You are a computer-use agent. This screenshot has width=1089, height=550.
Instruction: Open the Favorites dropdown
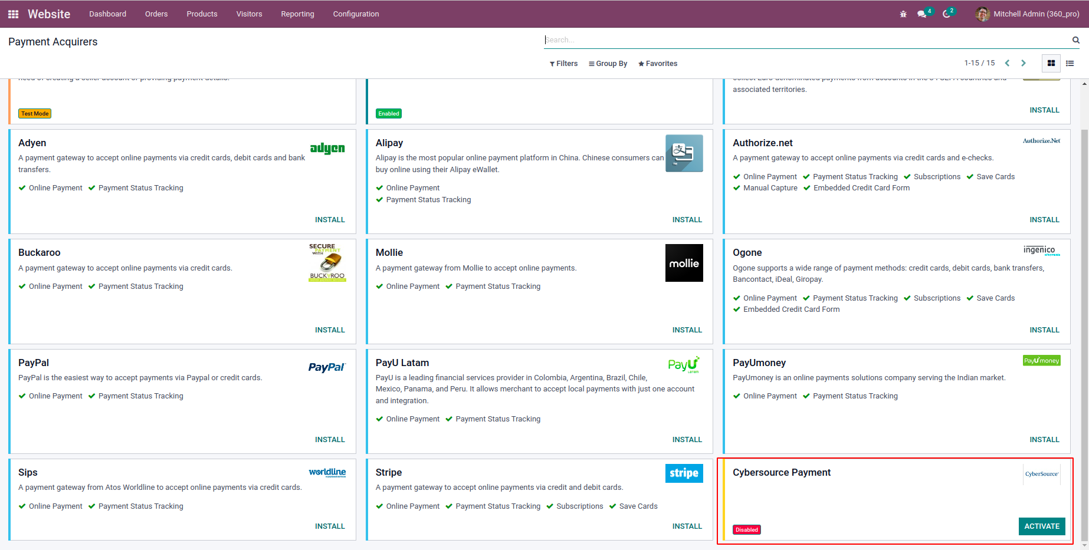click(x=658, y=64)
